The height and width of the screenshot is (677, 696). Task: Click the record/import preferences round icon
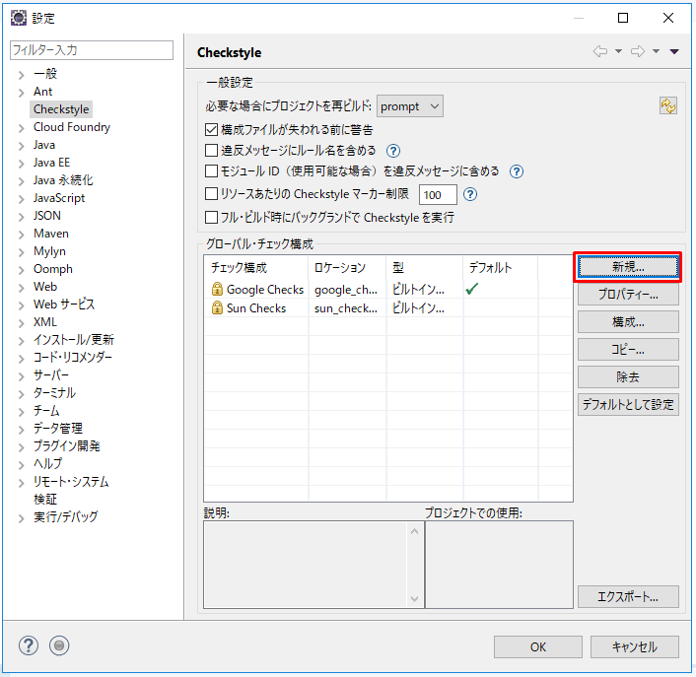[59, 645]
